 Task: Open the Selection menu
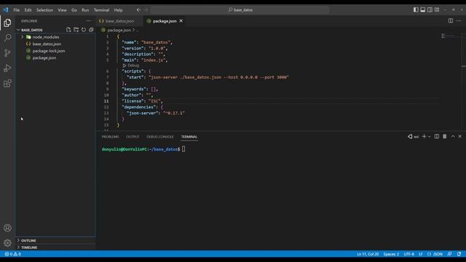pyautogui.click(x=44, y=10)
